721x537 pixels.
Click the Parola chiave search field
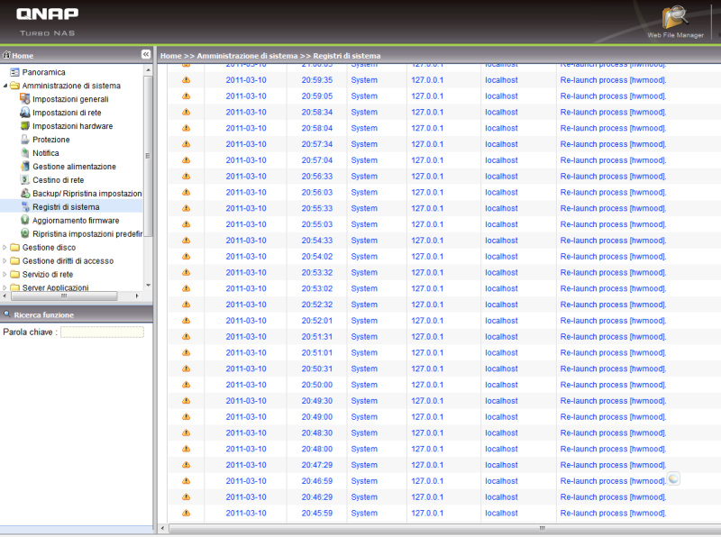click(102, 332)
